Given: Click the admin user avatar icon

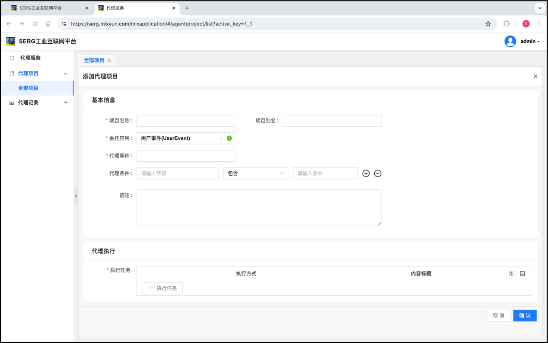Looking at the screenshot, I should pos(510,42).
